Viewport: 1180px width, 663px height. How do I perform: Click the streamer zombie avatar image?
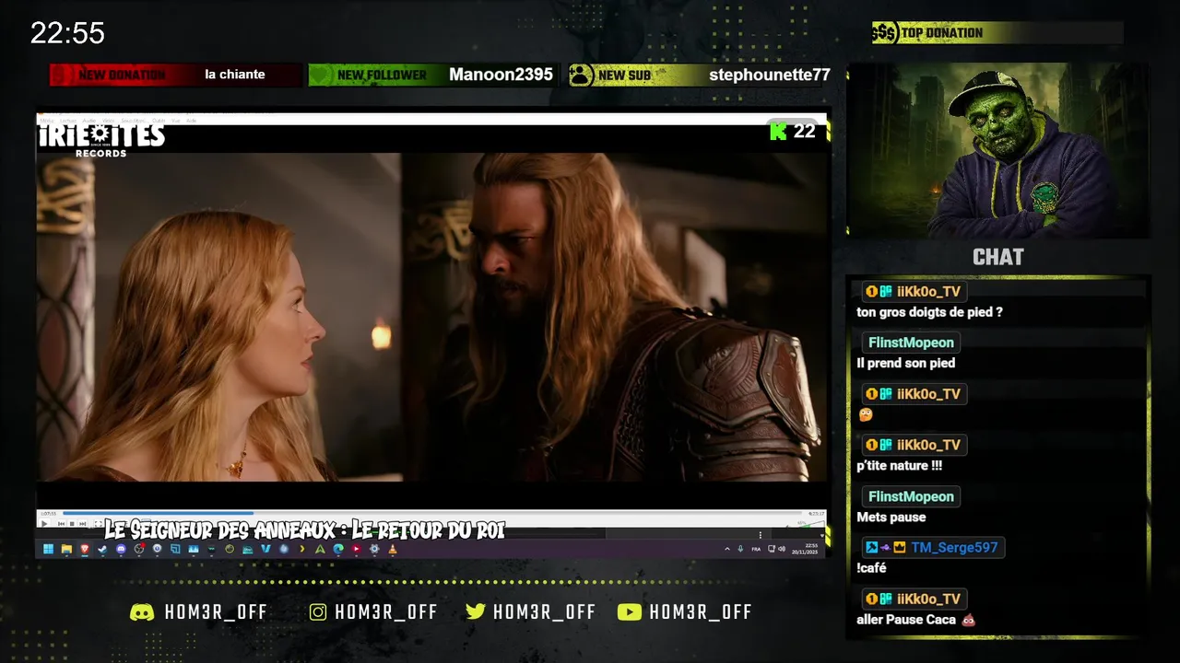point(998,150)
